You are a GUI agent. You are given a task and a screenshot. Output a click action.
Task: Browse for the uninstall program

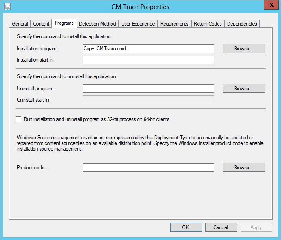click(244, 89)
